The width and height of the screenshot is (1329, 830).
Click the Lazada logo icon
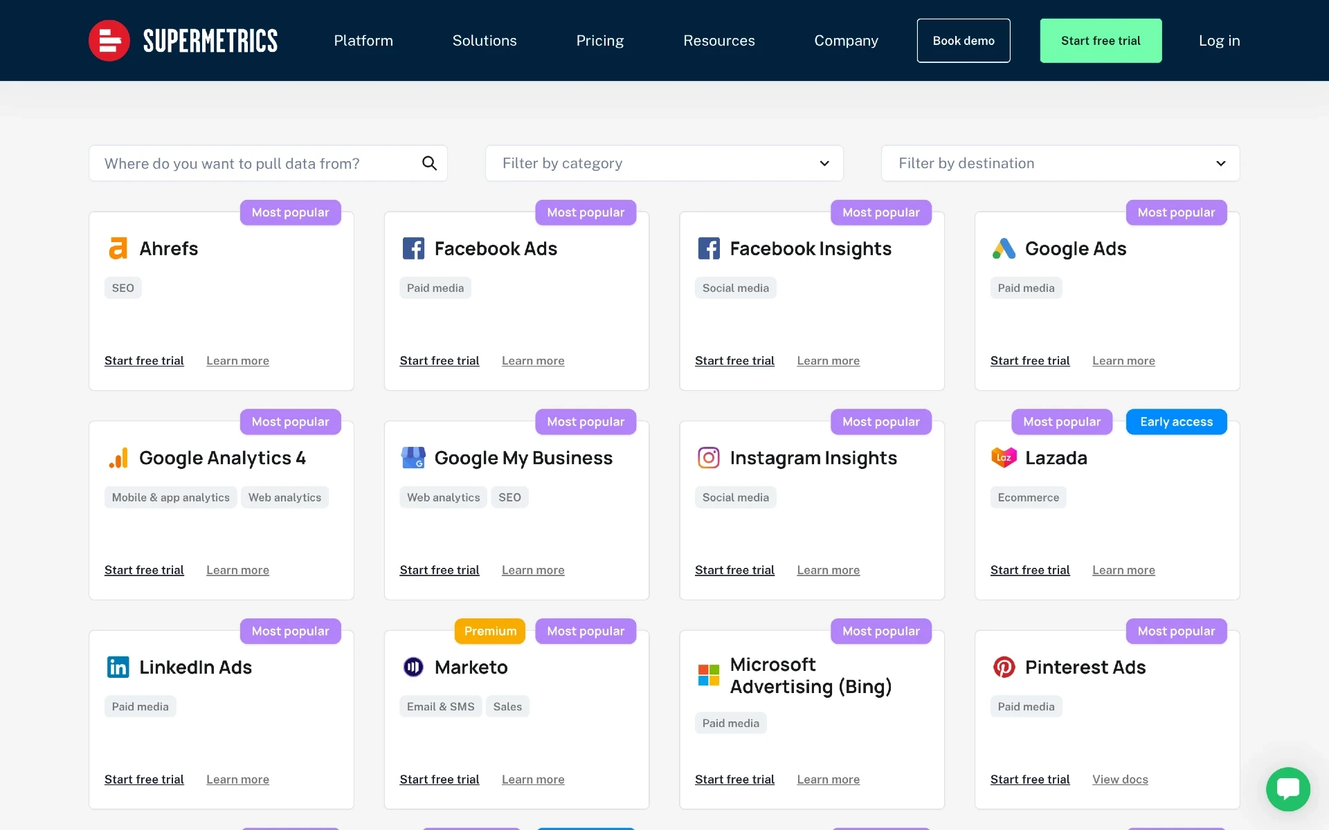(x=1004, y=458)
